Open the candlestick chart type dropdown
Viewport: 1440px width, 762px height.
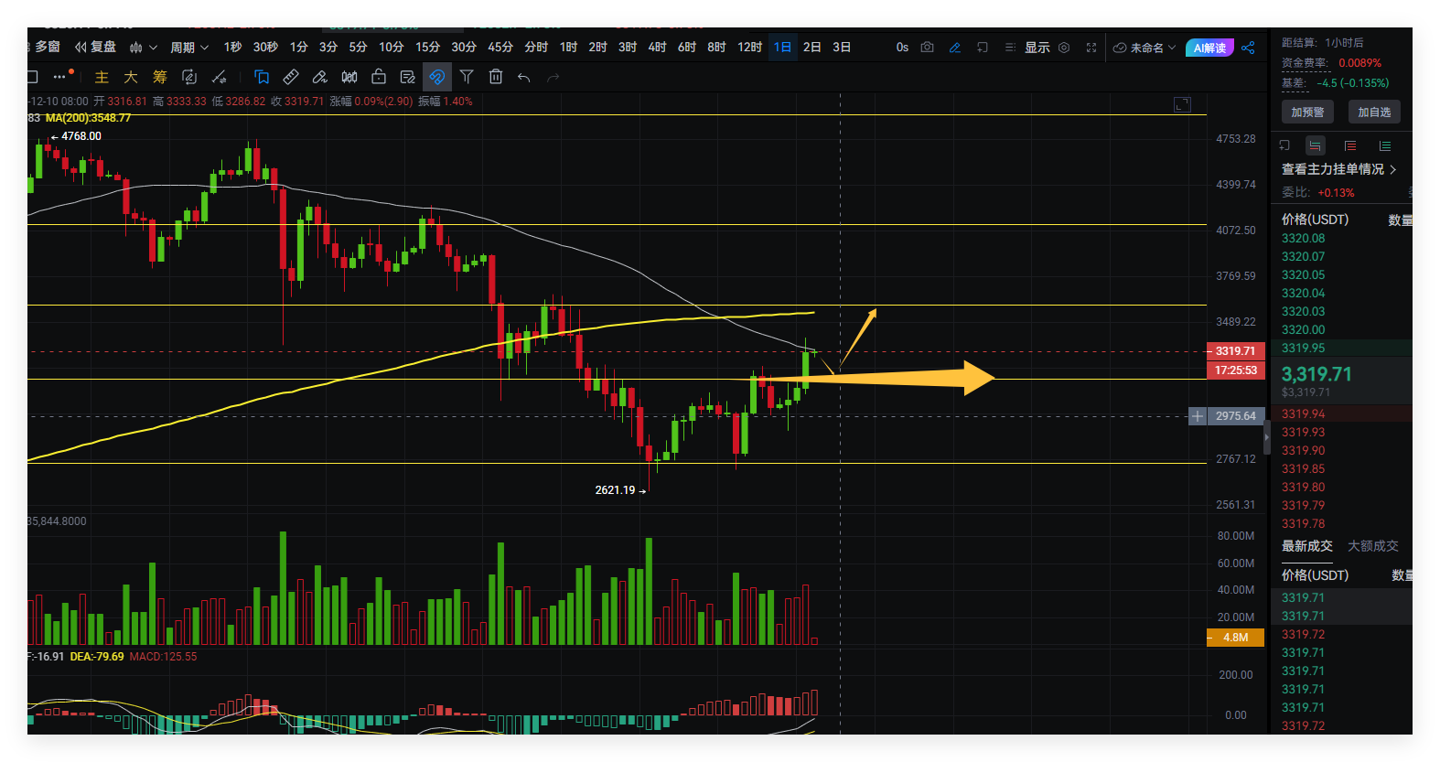[144, 48]
